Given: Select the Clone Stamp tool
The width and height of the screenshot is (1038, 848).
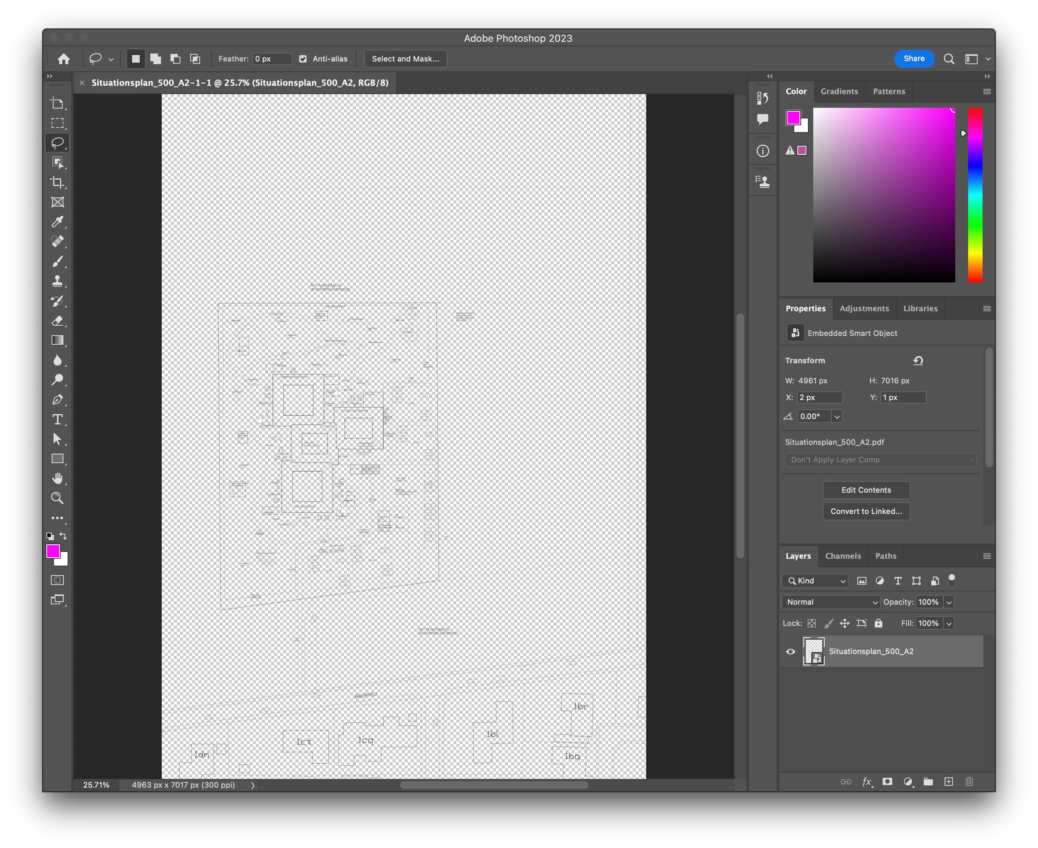Looking at the screenshot, I should click(x=58, y=281).
